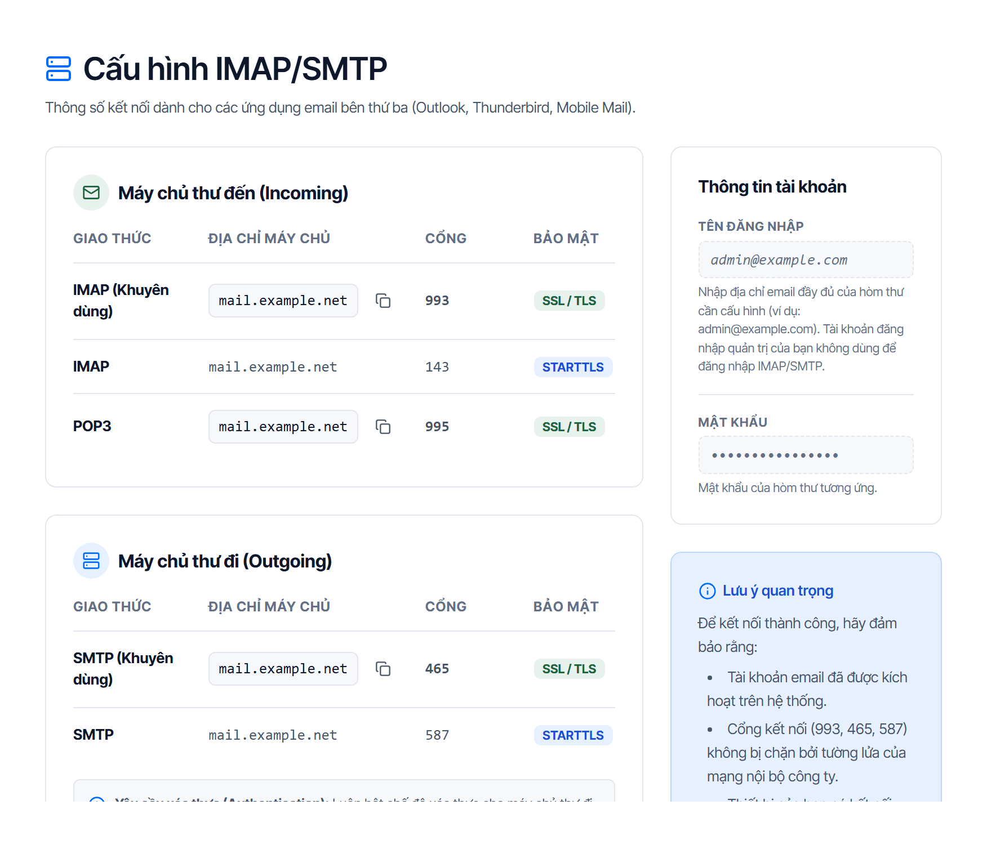Click port number 993
This screenshot has width=987, height=863.
pyautogui.click(x=437, y=301)
